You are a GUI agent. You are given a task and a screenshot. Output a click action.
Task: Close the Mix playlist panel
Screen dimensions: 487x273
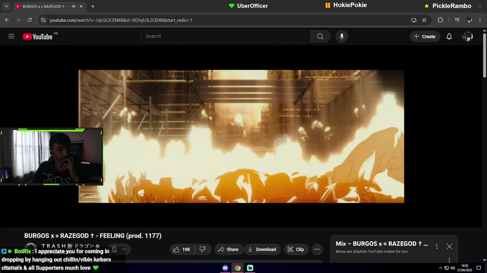pos(449,246)
